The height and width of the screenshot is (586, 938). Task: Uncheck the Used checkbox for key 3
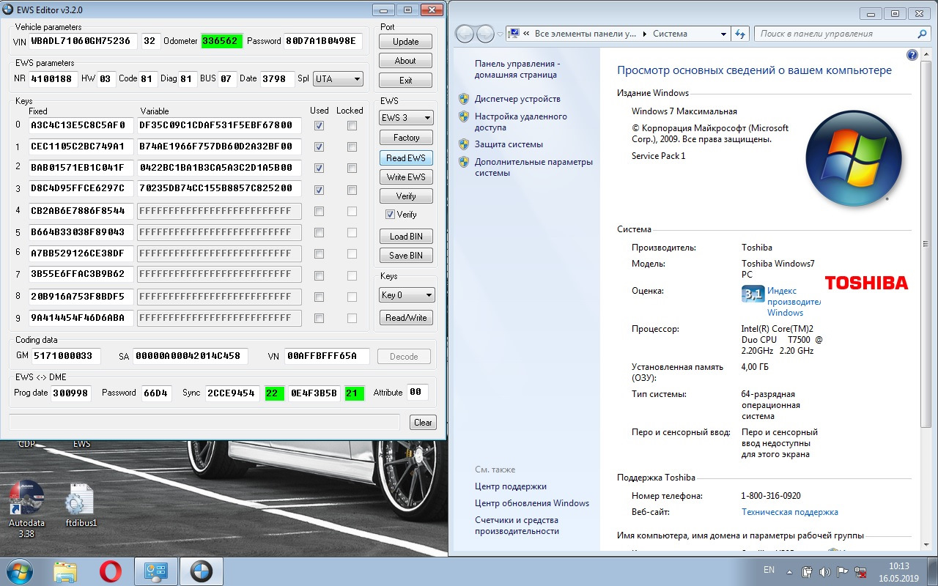pyautogui.click(x=319, y=190)
